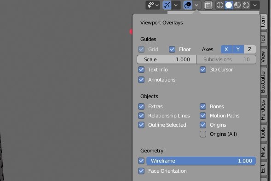Enable the Z axis button
Viewport: 271px width, 181px height.
click(250, 49)
